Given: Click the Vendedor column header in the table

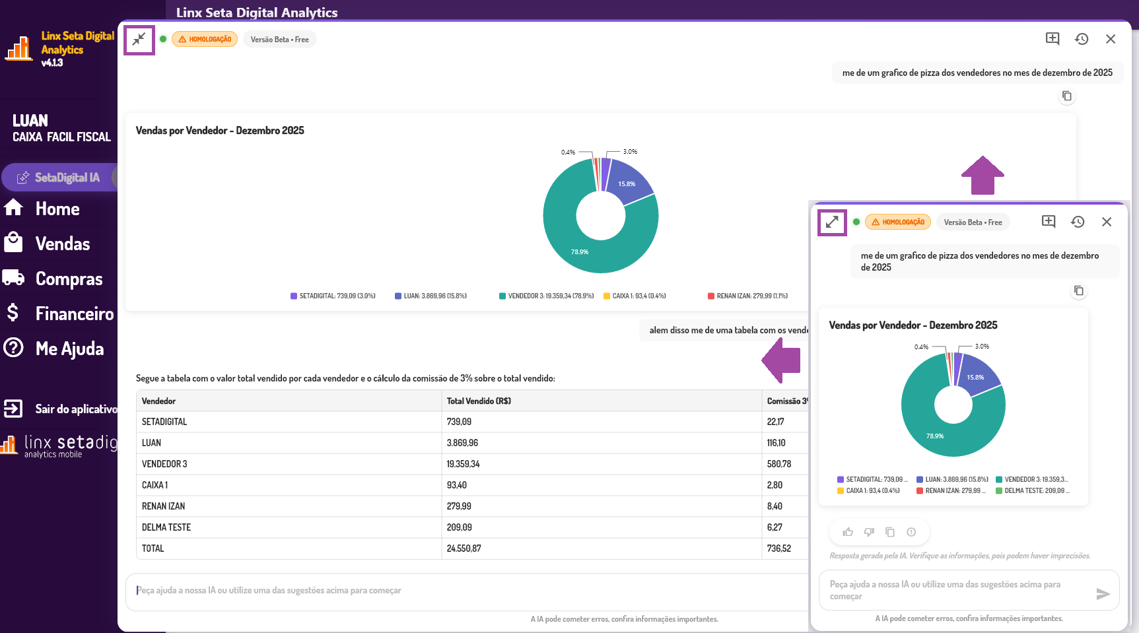Looking at the screenshot, I should [289, 401].
